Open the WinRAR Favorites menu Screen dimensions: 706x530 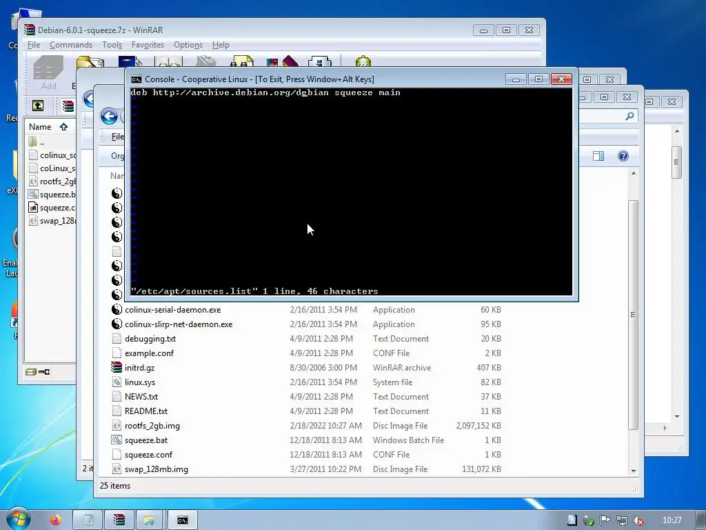[x=148, y=45]
